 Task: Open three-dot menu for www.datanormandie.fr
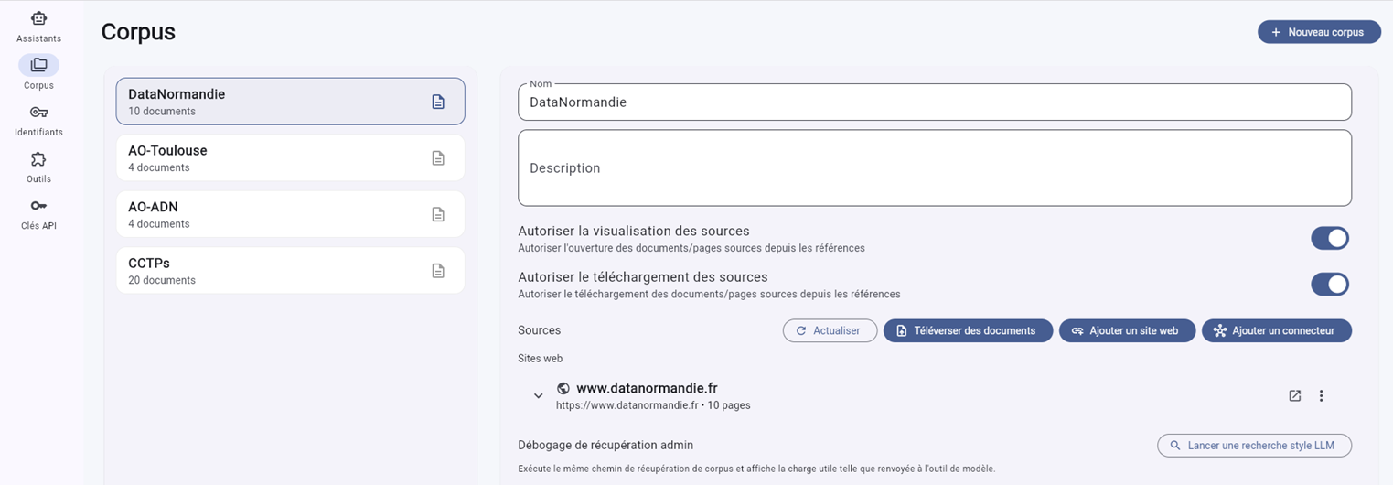(1321, 395)
